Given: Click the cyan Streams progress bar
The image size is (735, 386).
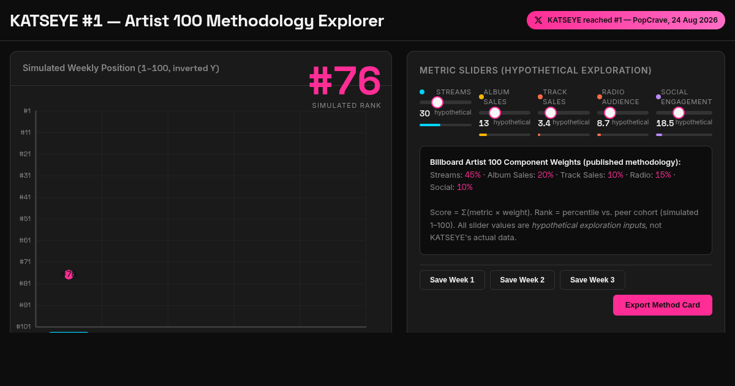Looking at the screenshot, I should (x=430, y=125).
